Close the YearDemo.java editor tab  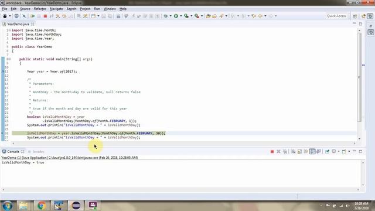[x=33, y=24]
